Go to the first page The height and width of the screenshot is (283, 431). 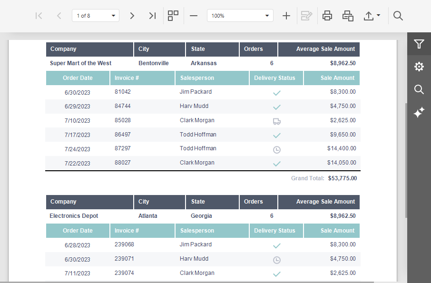pyautogui.click(x=39, y=16)
